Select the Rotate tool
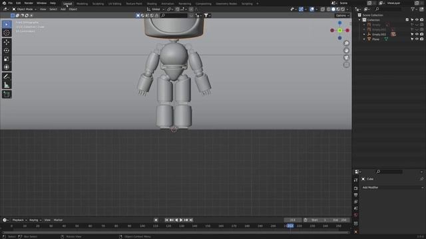This screenshot has width=426, height=239. tap(7, 50)
